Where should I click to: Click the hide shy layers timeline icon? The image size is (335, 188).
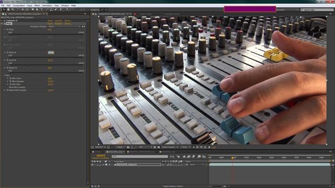point(184,157)
